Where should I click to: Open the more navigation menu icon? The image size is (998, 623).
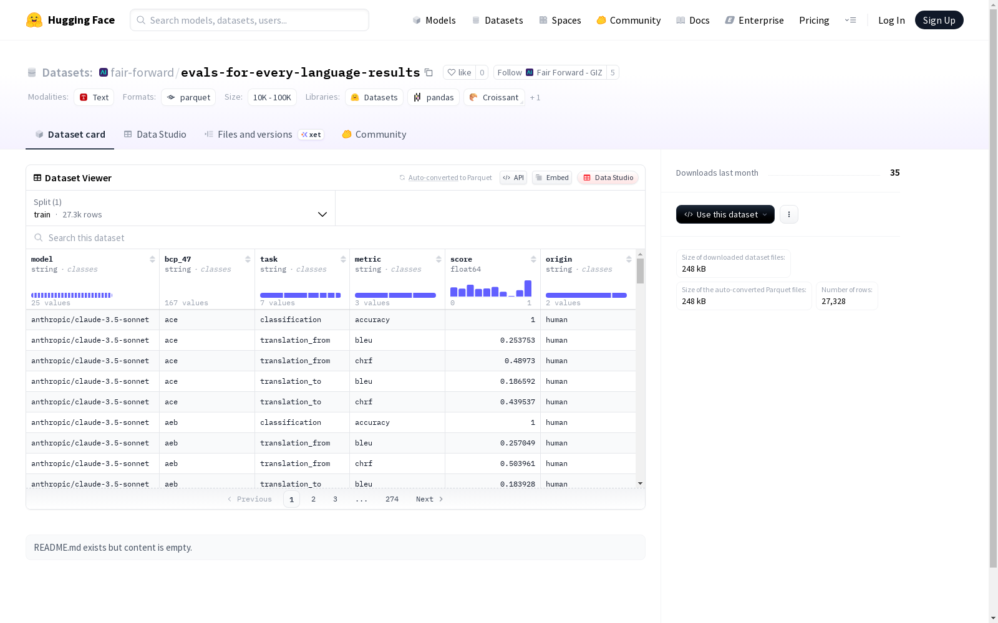tap(850, 20)
